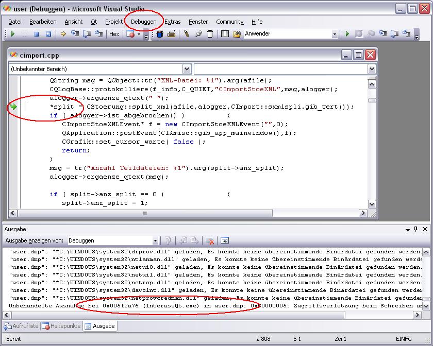
Task: Switch to the Haltepunkte tab
Action: tap(61, 326)
